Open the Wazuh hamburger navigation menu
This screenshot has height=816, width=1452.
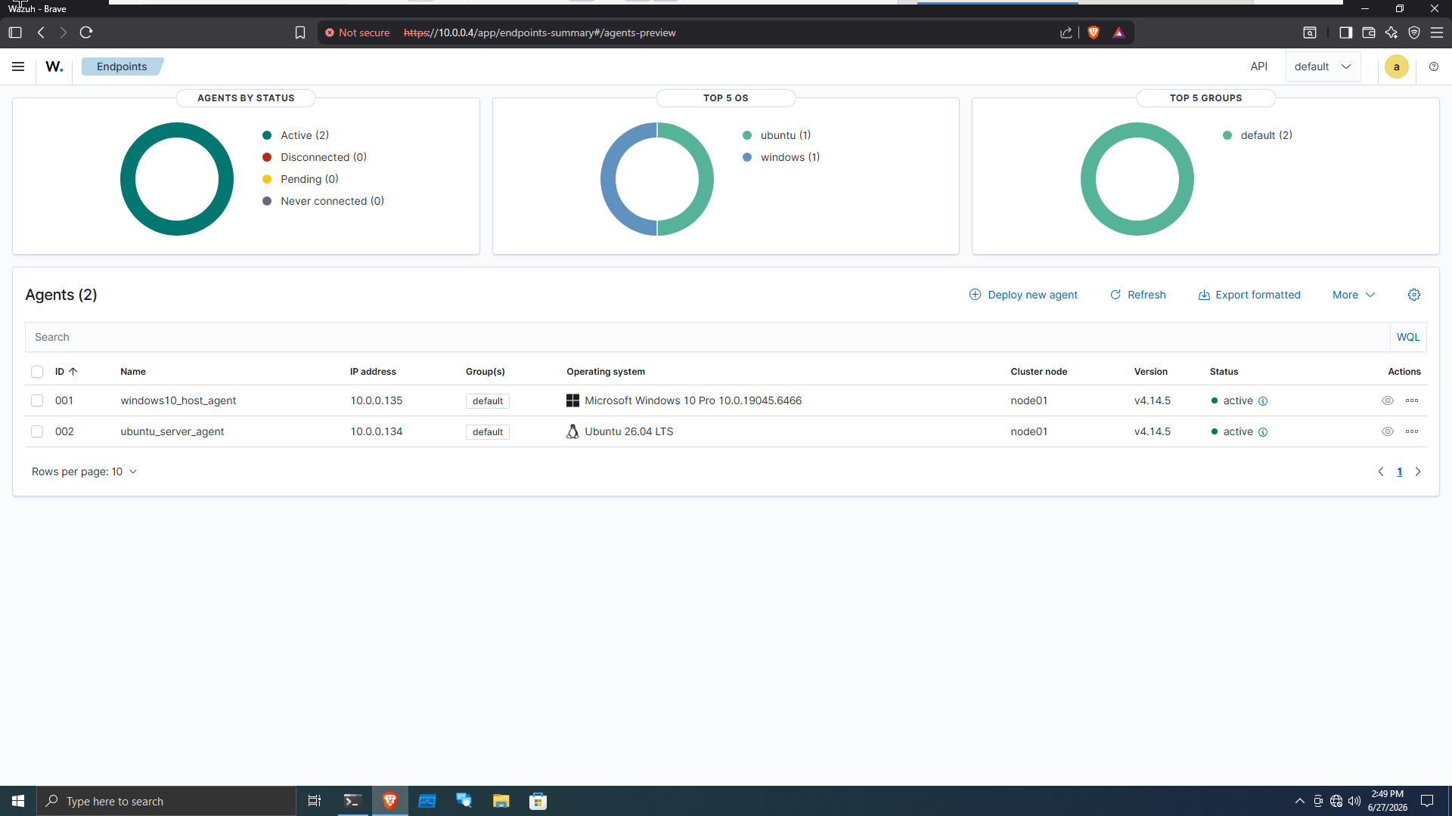point(18,66)
